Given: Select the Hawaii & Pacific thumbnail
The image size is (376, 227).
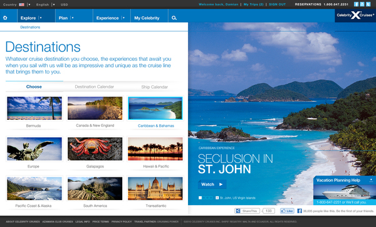Looking at the screenshot, I should [155, 149].
